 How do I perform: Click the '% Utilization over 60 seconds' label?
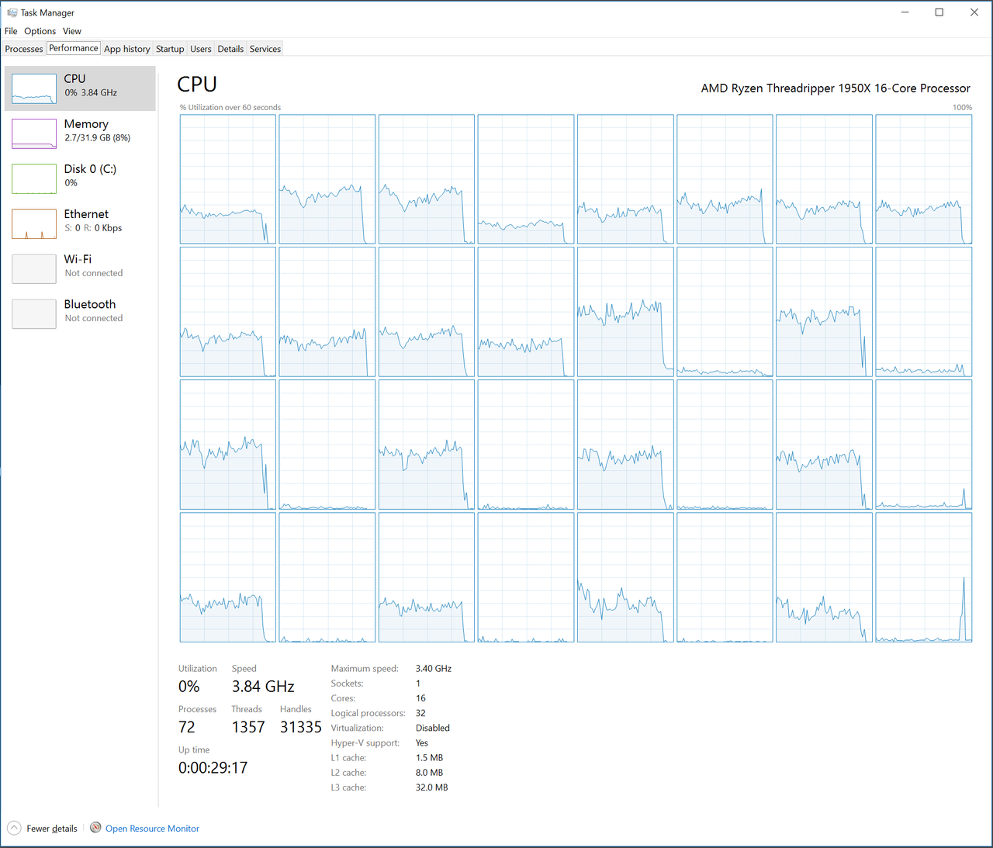click(230, 108)
